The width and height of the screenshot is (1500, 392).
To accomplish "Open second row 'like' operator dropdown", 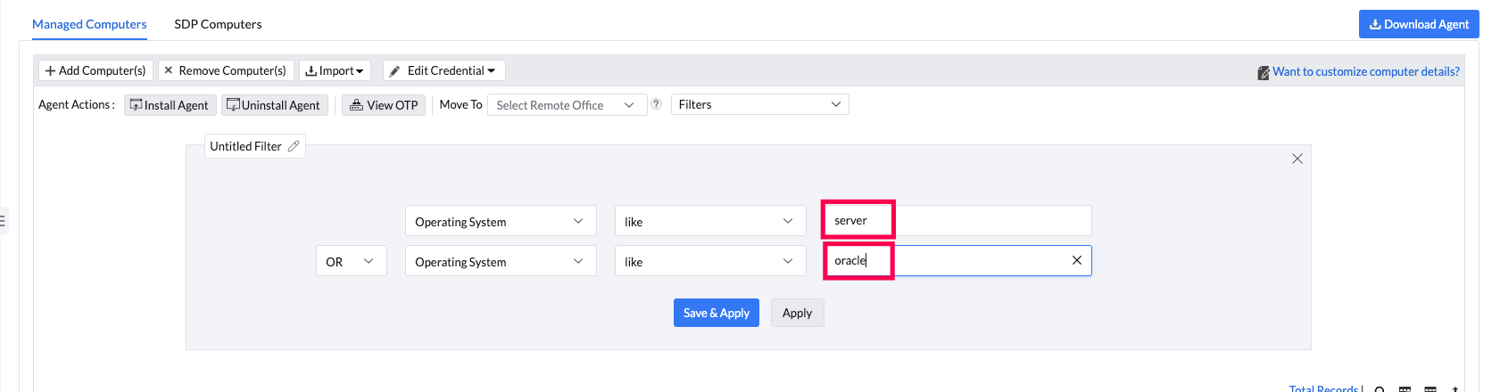I will tap(709, 261).
